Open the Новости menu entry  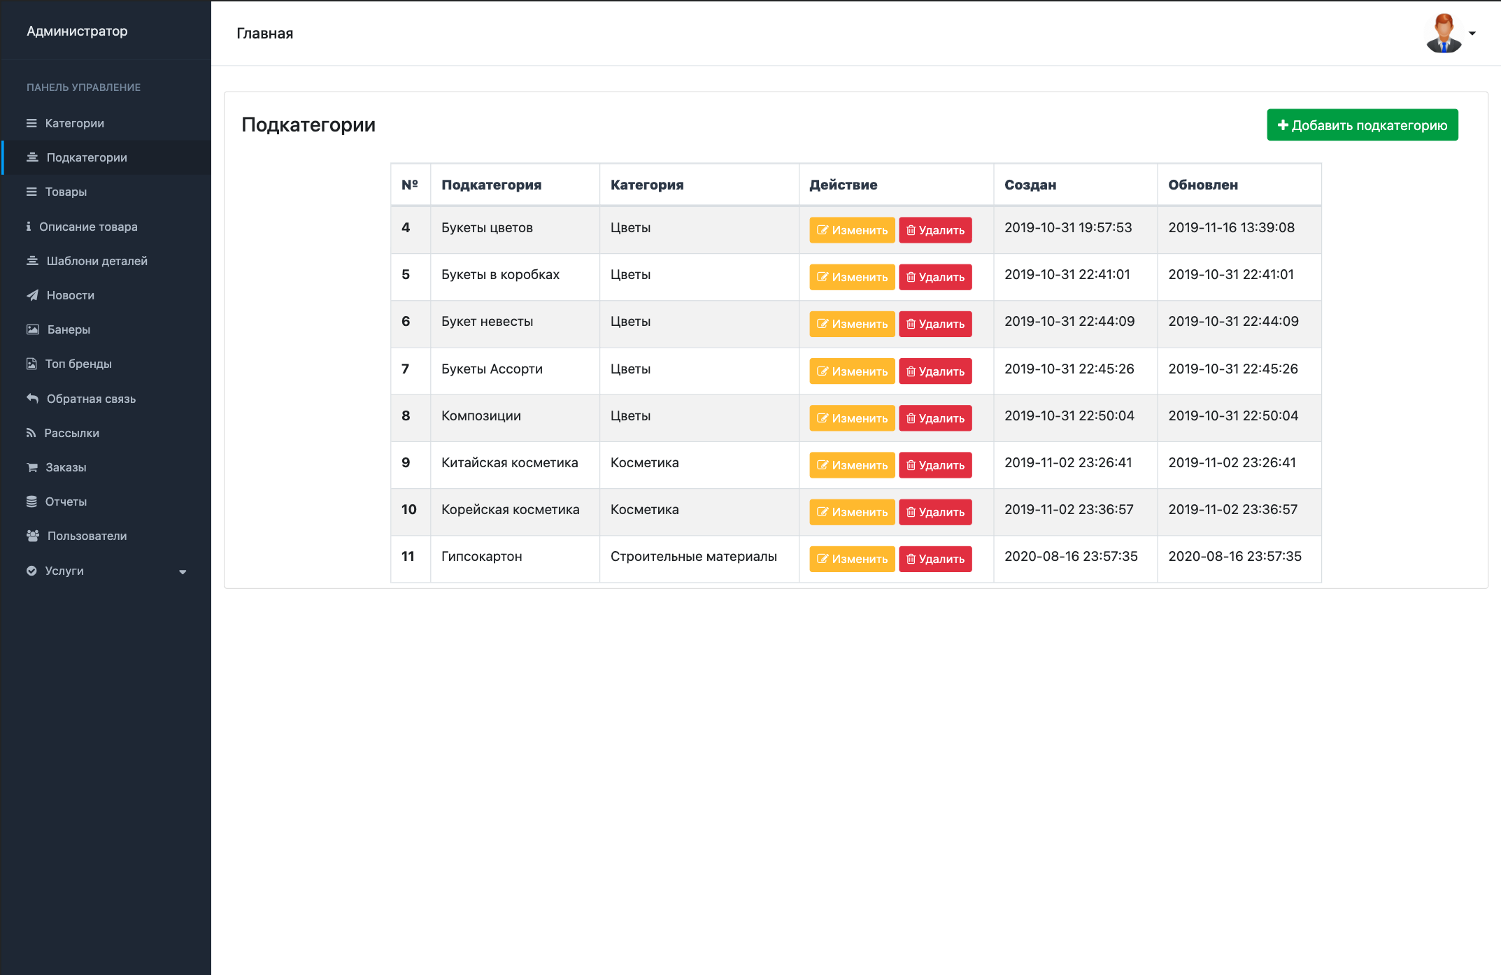tap(106, 295)
